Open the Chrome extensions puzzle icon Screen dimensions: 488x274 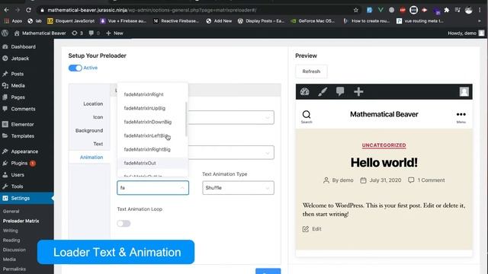[x=447, y=10]
